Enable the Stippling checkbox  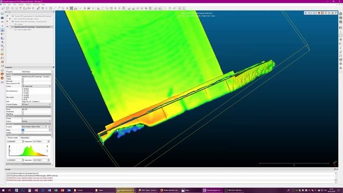(23, 114)
